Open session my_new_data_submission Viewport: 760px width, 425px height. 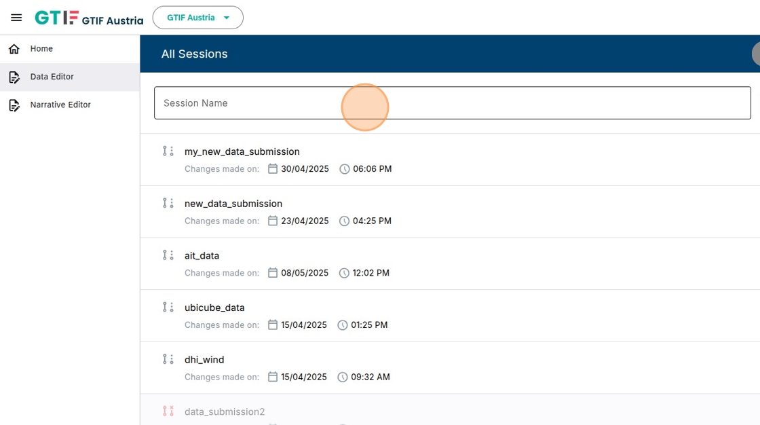coord(242,151)
